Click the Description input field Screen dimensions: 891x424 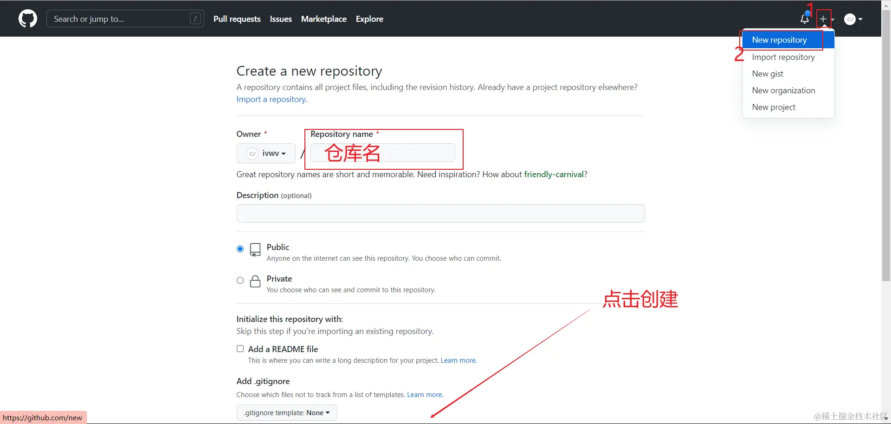pyautogui.click(x=440, y=213)
